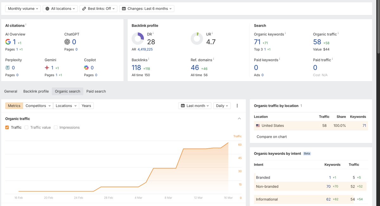The height and width of the screenshot is (206, 380).
Task: Click the United States flag icon
Action: (x=258, y=126)
